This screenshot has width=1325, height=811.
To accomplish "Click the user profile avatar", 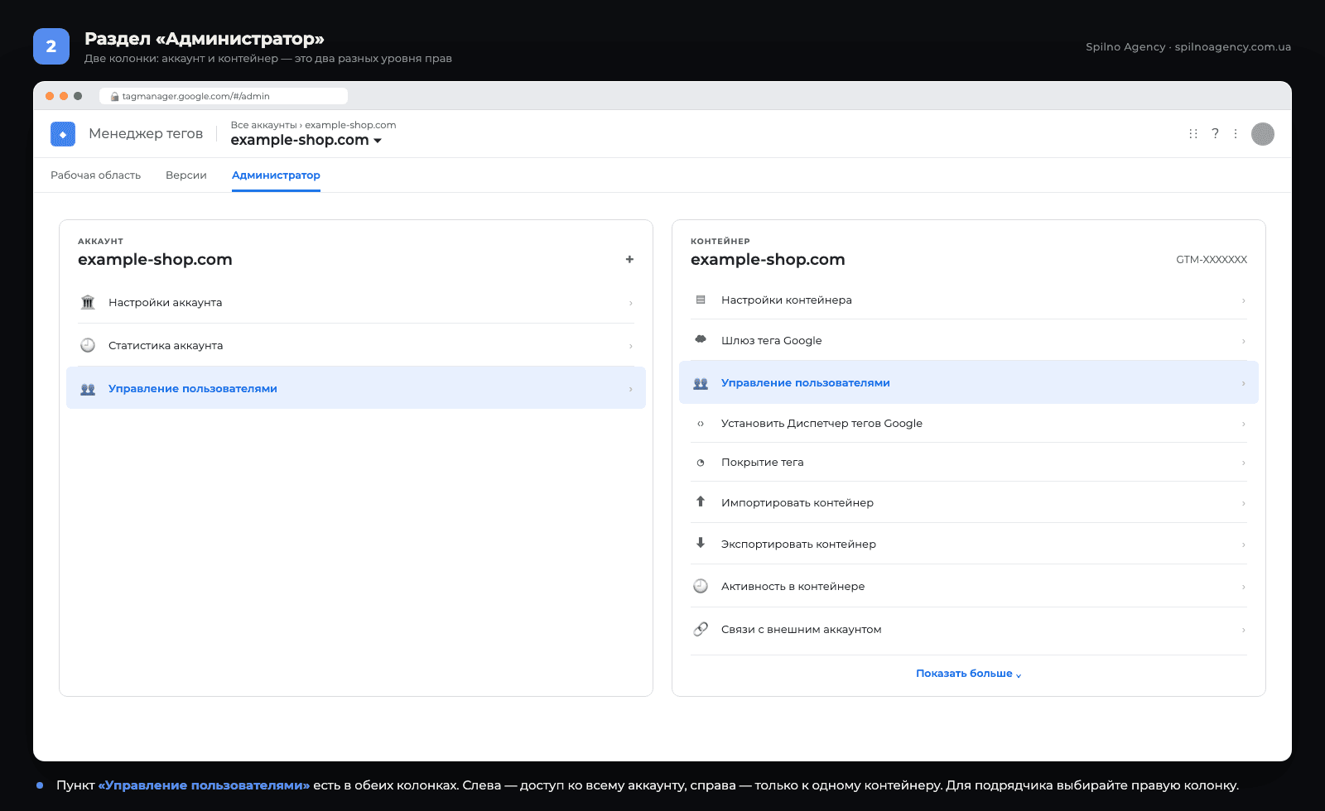I will 1263,134.
